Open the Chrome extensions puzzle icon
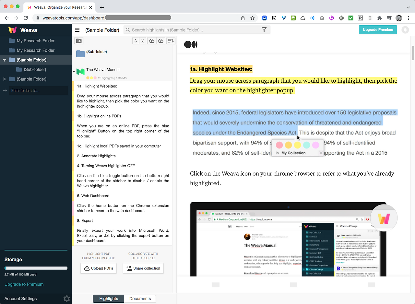415x304 pixels. (x=380, y=18)
